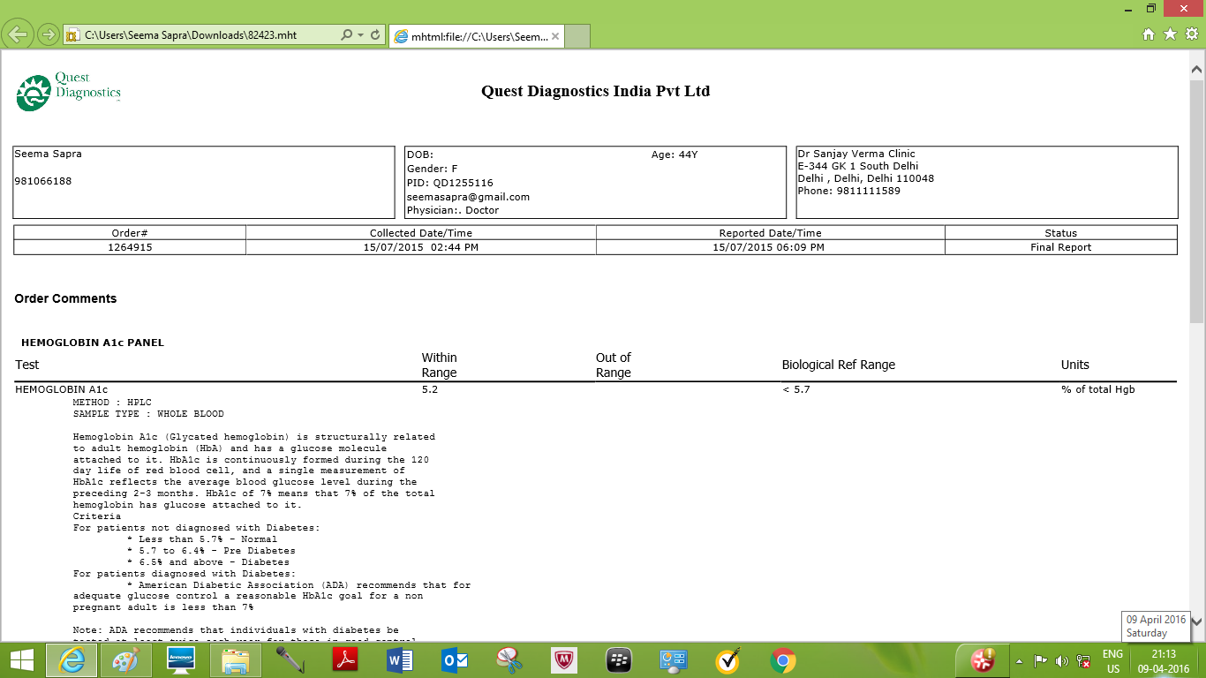This screenshot has height=678, width=1206.
Task: Open the volume speaker tray icon
Action: coord(1062,660)
